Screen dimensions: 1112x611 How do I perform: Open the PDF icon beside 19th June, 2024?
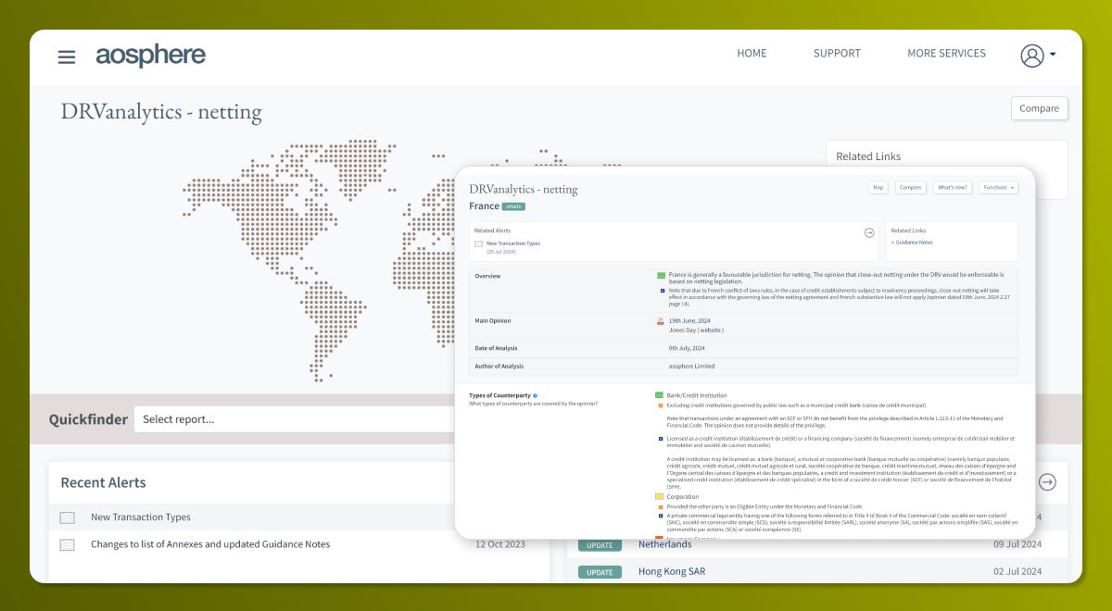[x=660, y=321]
